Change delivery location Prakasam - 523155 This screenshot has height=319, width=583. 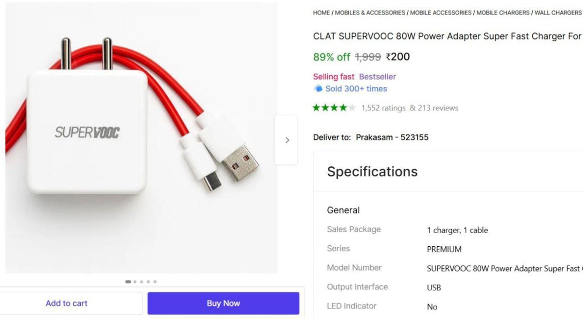[x=392, y=137]
